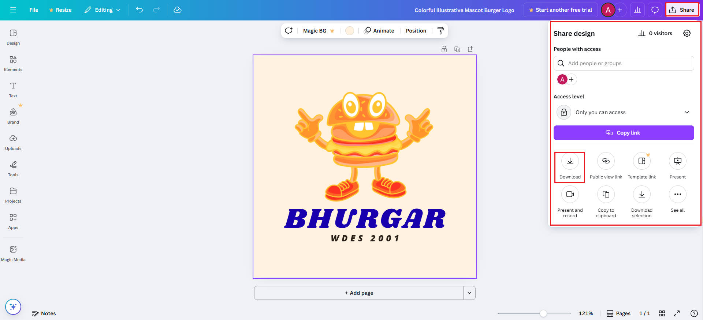
Task: Expand the Add page options arrow
Action: click(469, 293)
